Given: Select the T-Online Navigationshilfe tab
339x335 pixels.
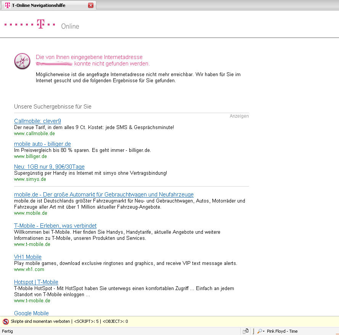Looking at the screenshot, I should [x=49, y=5].
